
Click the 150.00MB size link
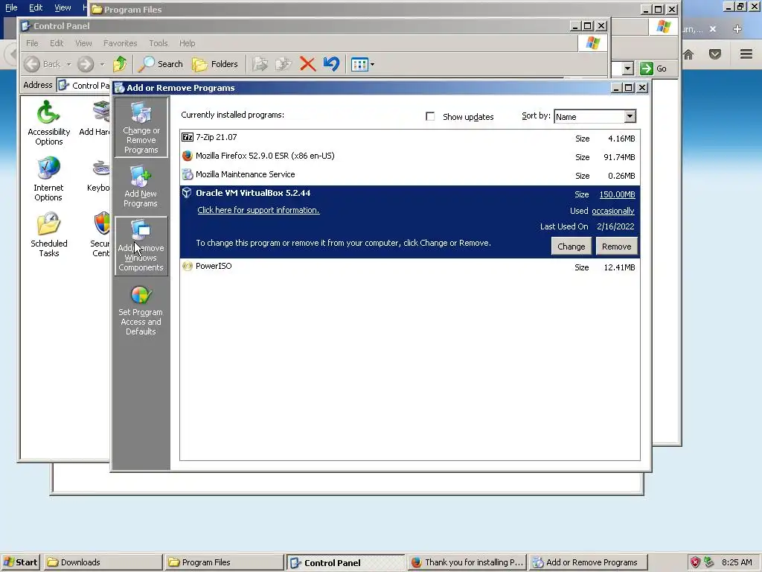(x=617, y=194)
